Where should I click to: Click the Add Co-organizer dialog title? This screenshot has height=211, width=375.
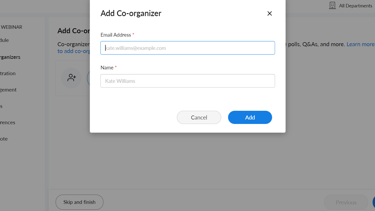coord(131,13)
